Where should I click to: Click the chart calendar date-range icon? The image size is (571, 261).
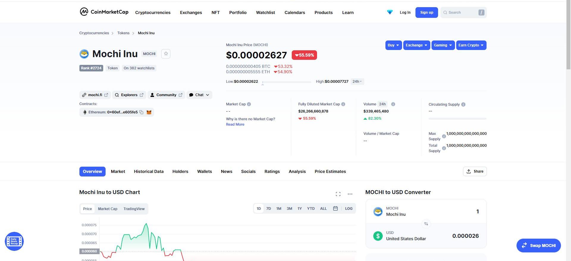335,209
